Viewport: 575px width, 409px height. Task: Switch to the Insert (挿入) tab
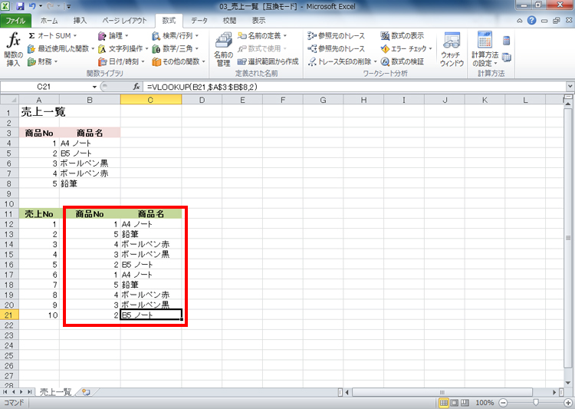point(80,21)
